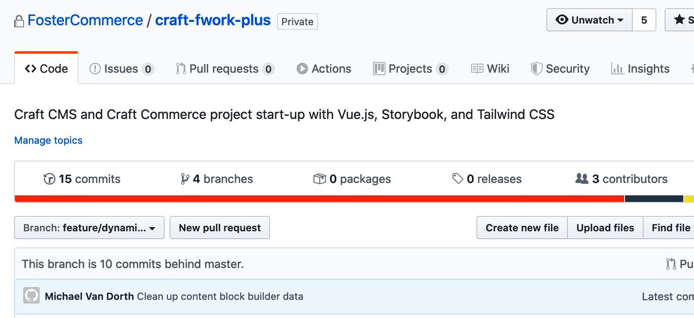Click the branches fork icon

point(185,179)
